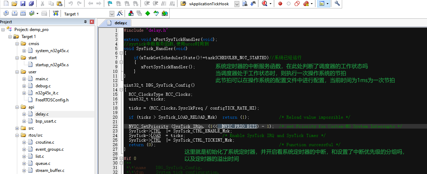Expand the src folder in project tree
The image size is (427, 174).
17,128
